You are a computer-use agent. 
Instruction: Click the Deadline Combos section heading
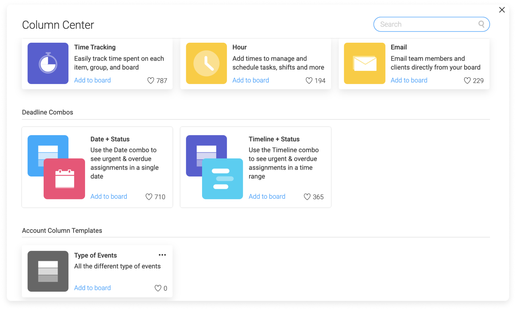pyautogui.click(x=48, y=112)
